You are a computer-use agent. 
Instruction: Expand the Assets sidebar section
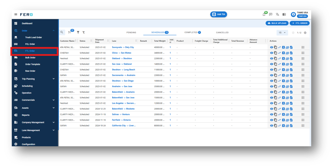coord(53,108)
